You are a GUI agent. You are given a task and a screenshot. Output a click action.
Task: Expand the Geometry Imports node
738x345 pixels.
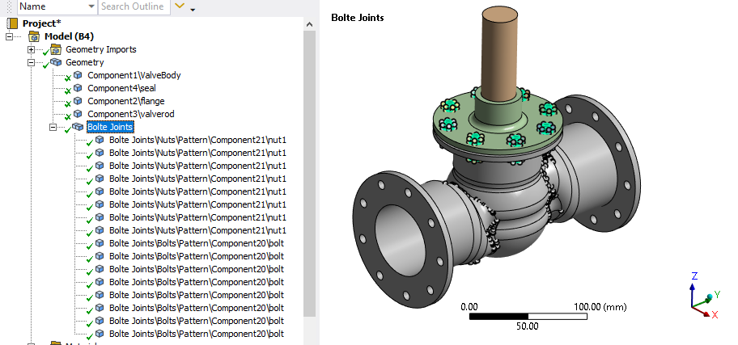pyautogui.click(x=31, y=49)
